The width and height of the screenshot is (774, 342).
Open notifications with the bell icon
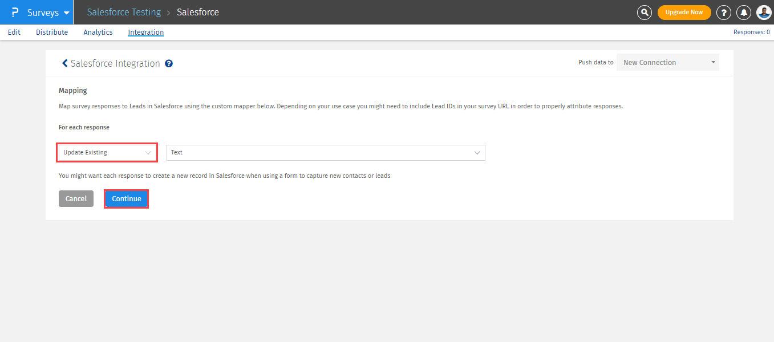743,12
